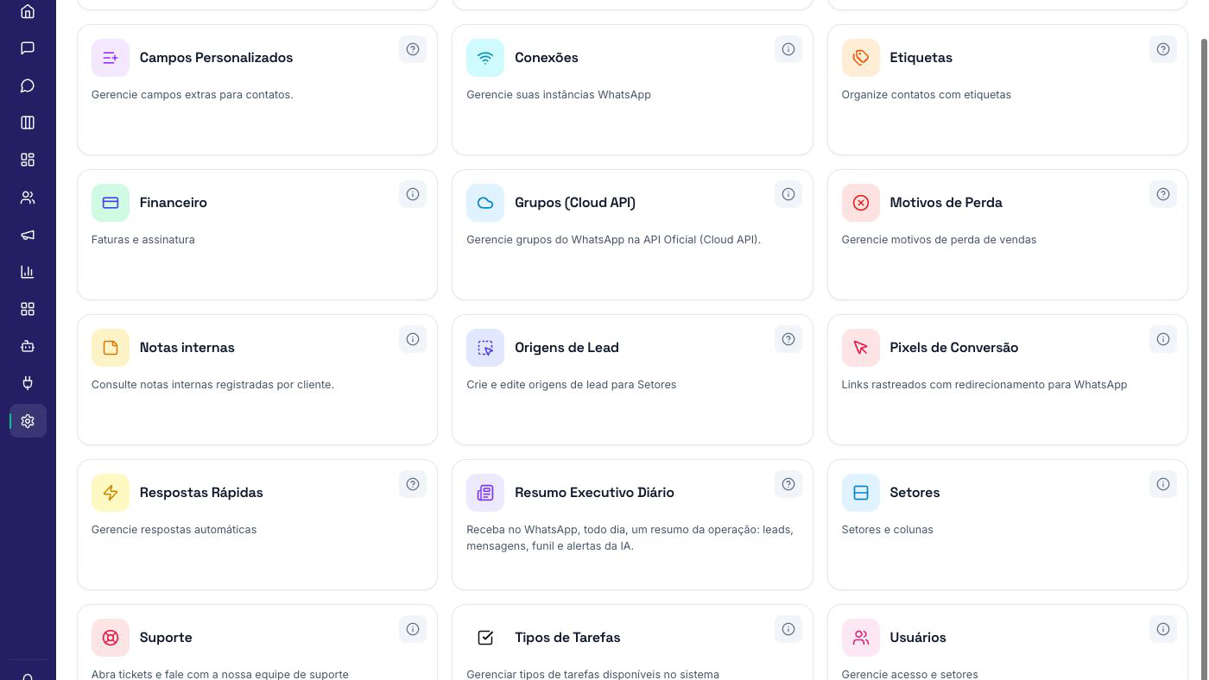
Task: Click the Notas internas note icon
Action: [111, 348]
